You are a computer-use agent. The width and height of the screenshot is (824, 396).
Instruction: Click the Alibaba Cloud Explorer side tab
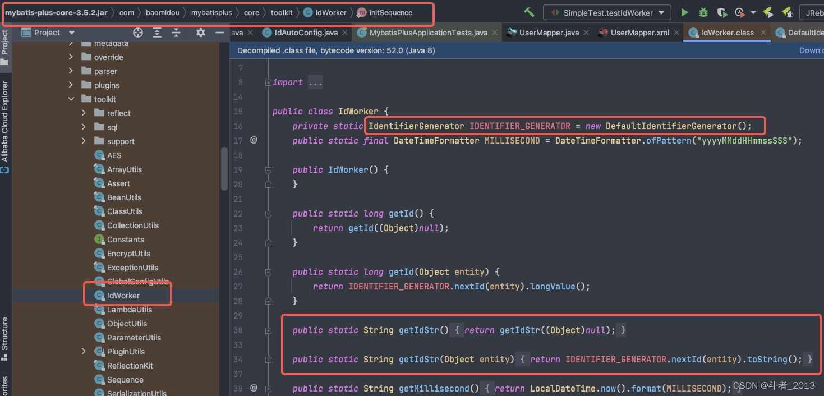[x=5, y=121]
